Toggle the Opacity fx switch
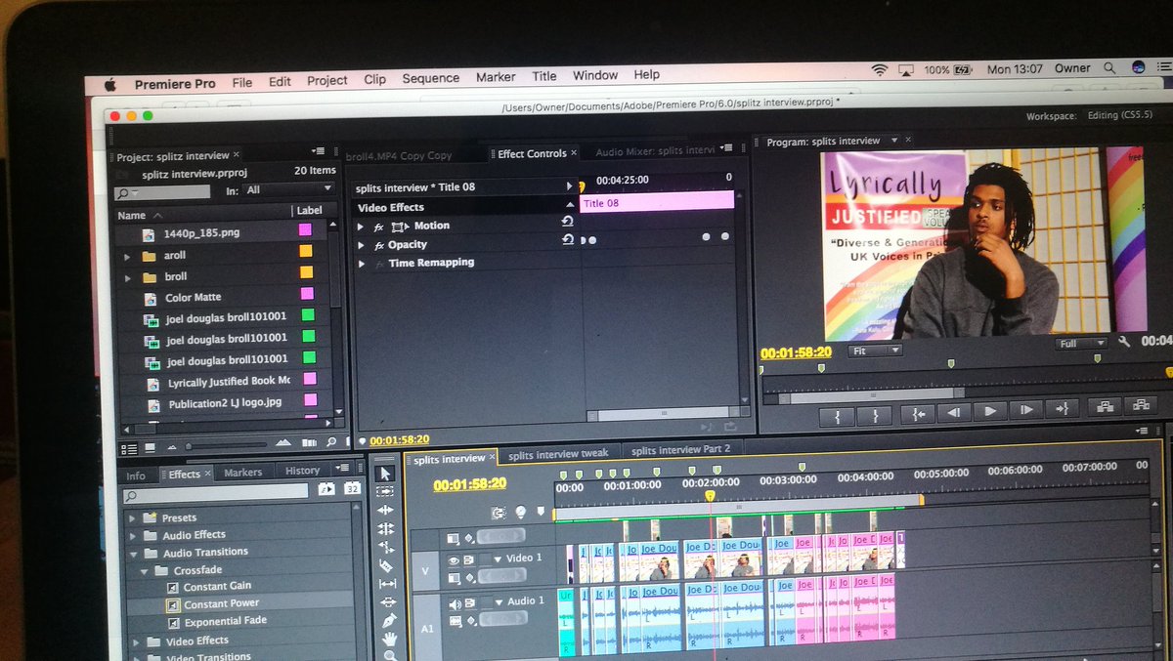Screen dimensions: 1173x661 (x=378, y=245)
